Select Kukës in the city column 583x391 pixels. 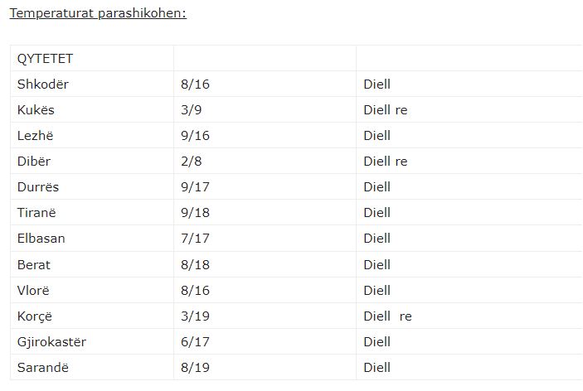[36, 110]
